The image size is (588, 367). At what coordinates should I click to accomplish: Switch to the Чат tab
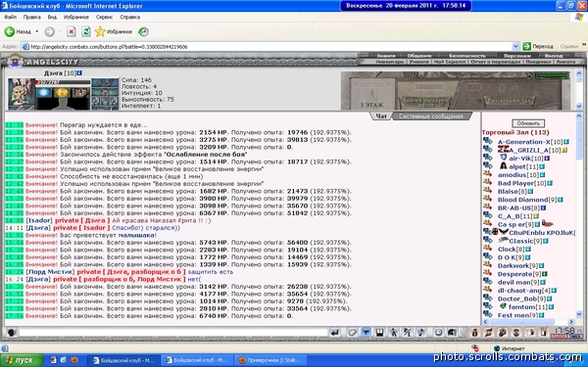[x=381, y=116]
